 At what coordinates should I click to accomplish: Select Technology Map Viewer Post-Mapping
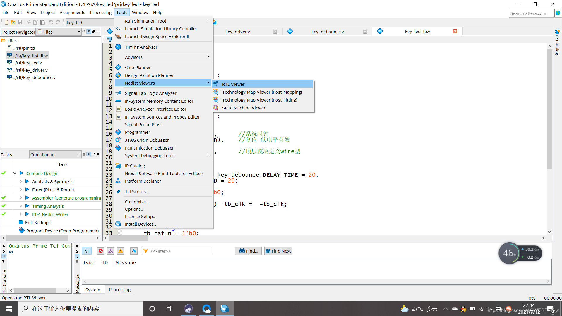point(262,92)
